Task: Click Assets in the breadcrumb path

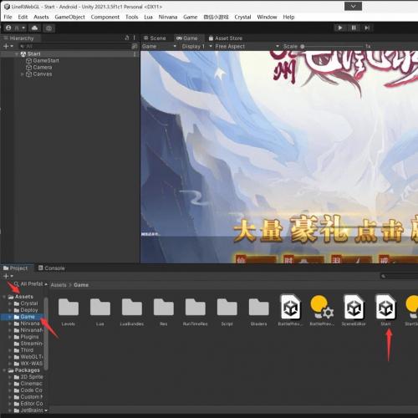Action: [59, 285]
